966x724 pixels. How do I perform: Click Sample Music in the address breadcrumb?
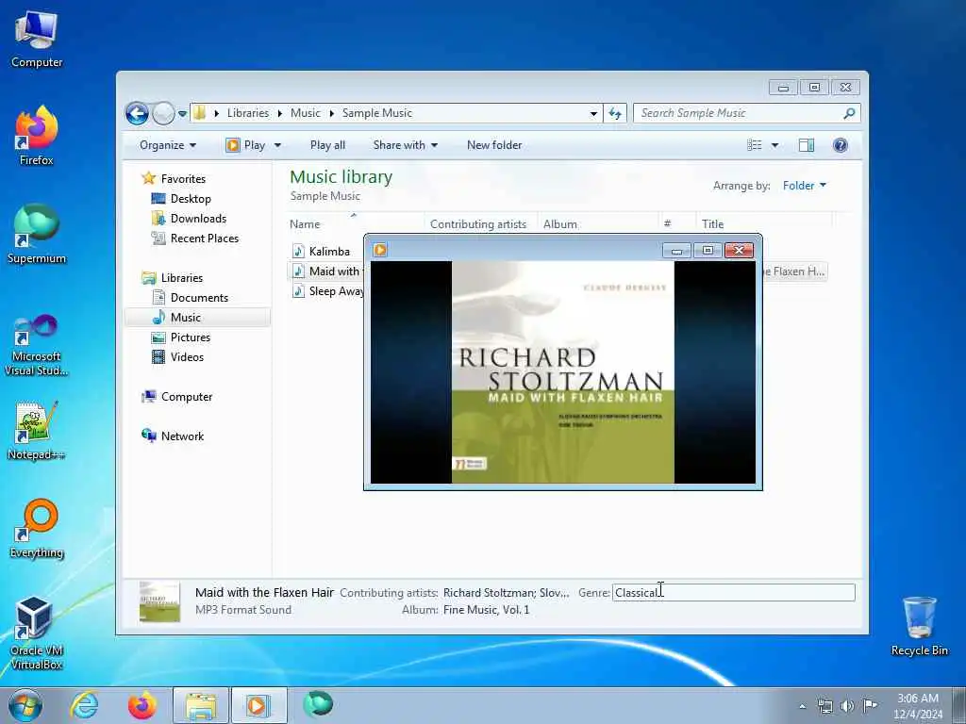point(377,113)
